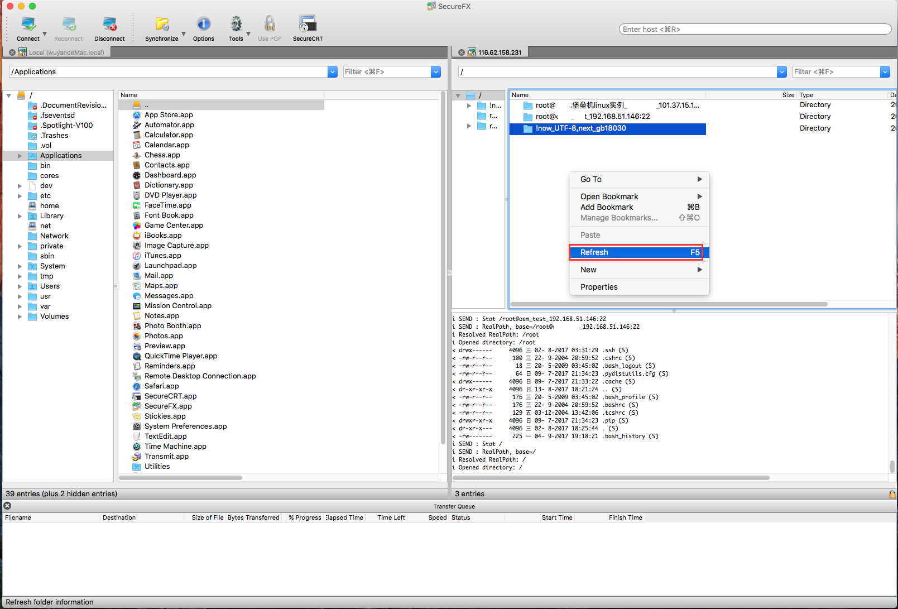Close the Local session tab
The height and width of the screenshot is (609, 898).
coord(12,52)
